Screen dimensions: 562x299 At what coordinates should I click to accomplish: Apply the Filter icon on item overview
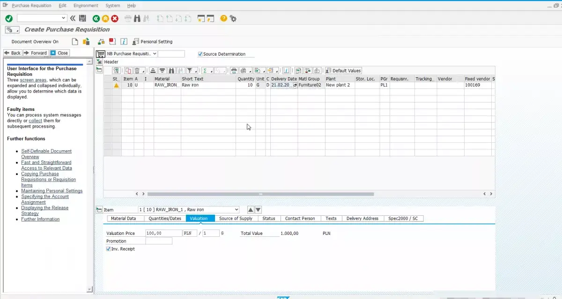191,70
